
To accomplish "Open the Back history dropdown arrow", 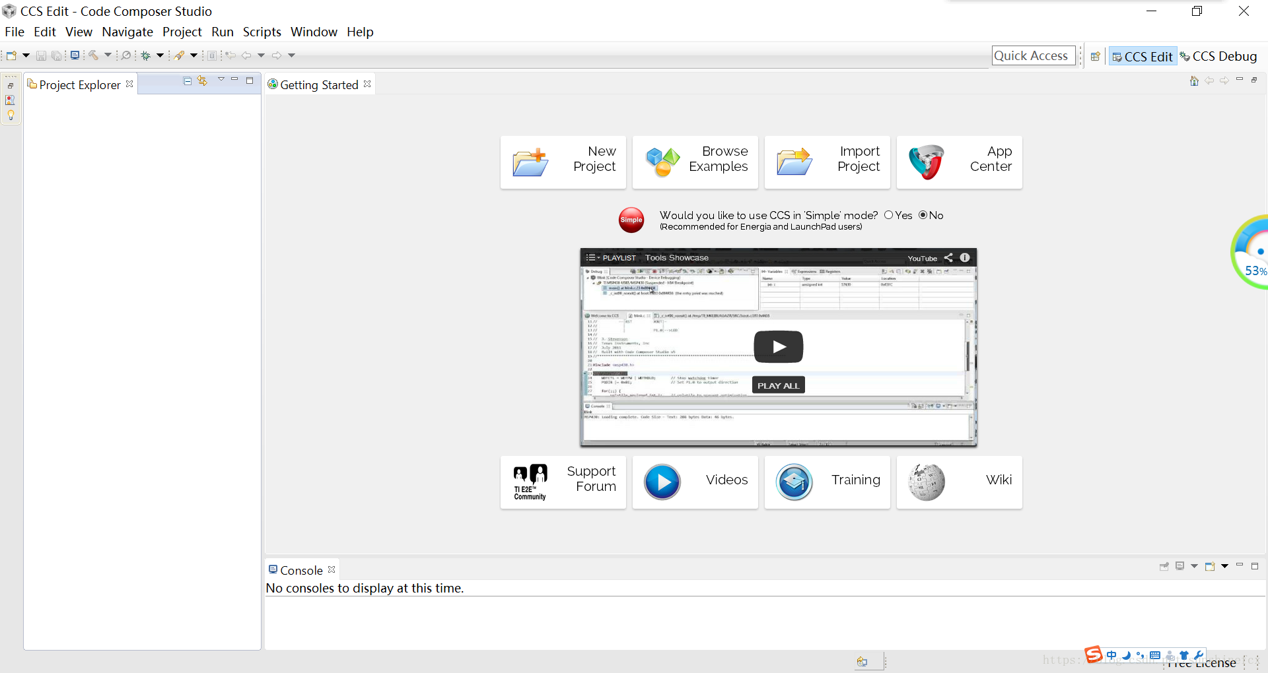I will point(261,55).
